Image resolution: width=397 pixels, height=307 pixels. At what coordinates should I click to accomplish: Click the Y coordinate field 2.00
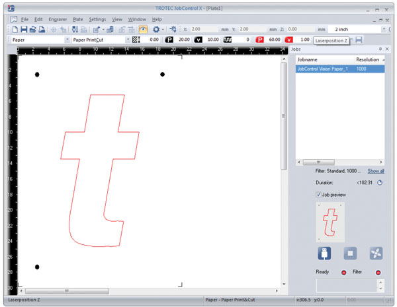click(252, 29)
